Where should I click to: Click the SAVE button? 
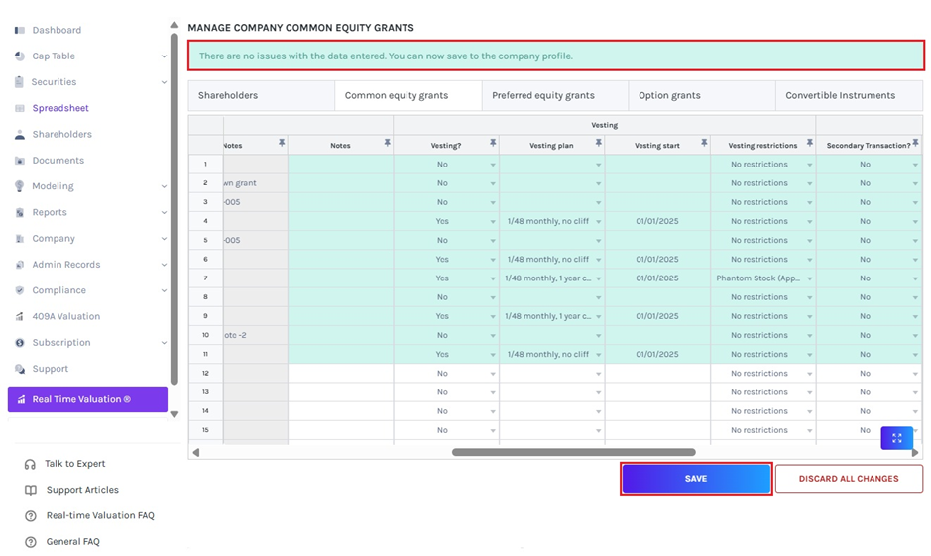[x=695, y=479]
